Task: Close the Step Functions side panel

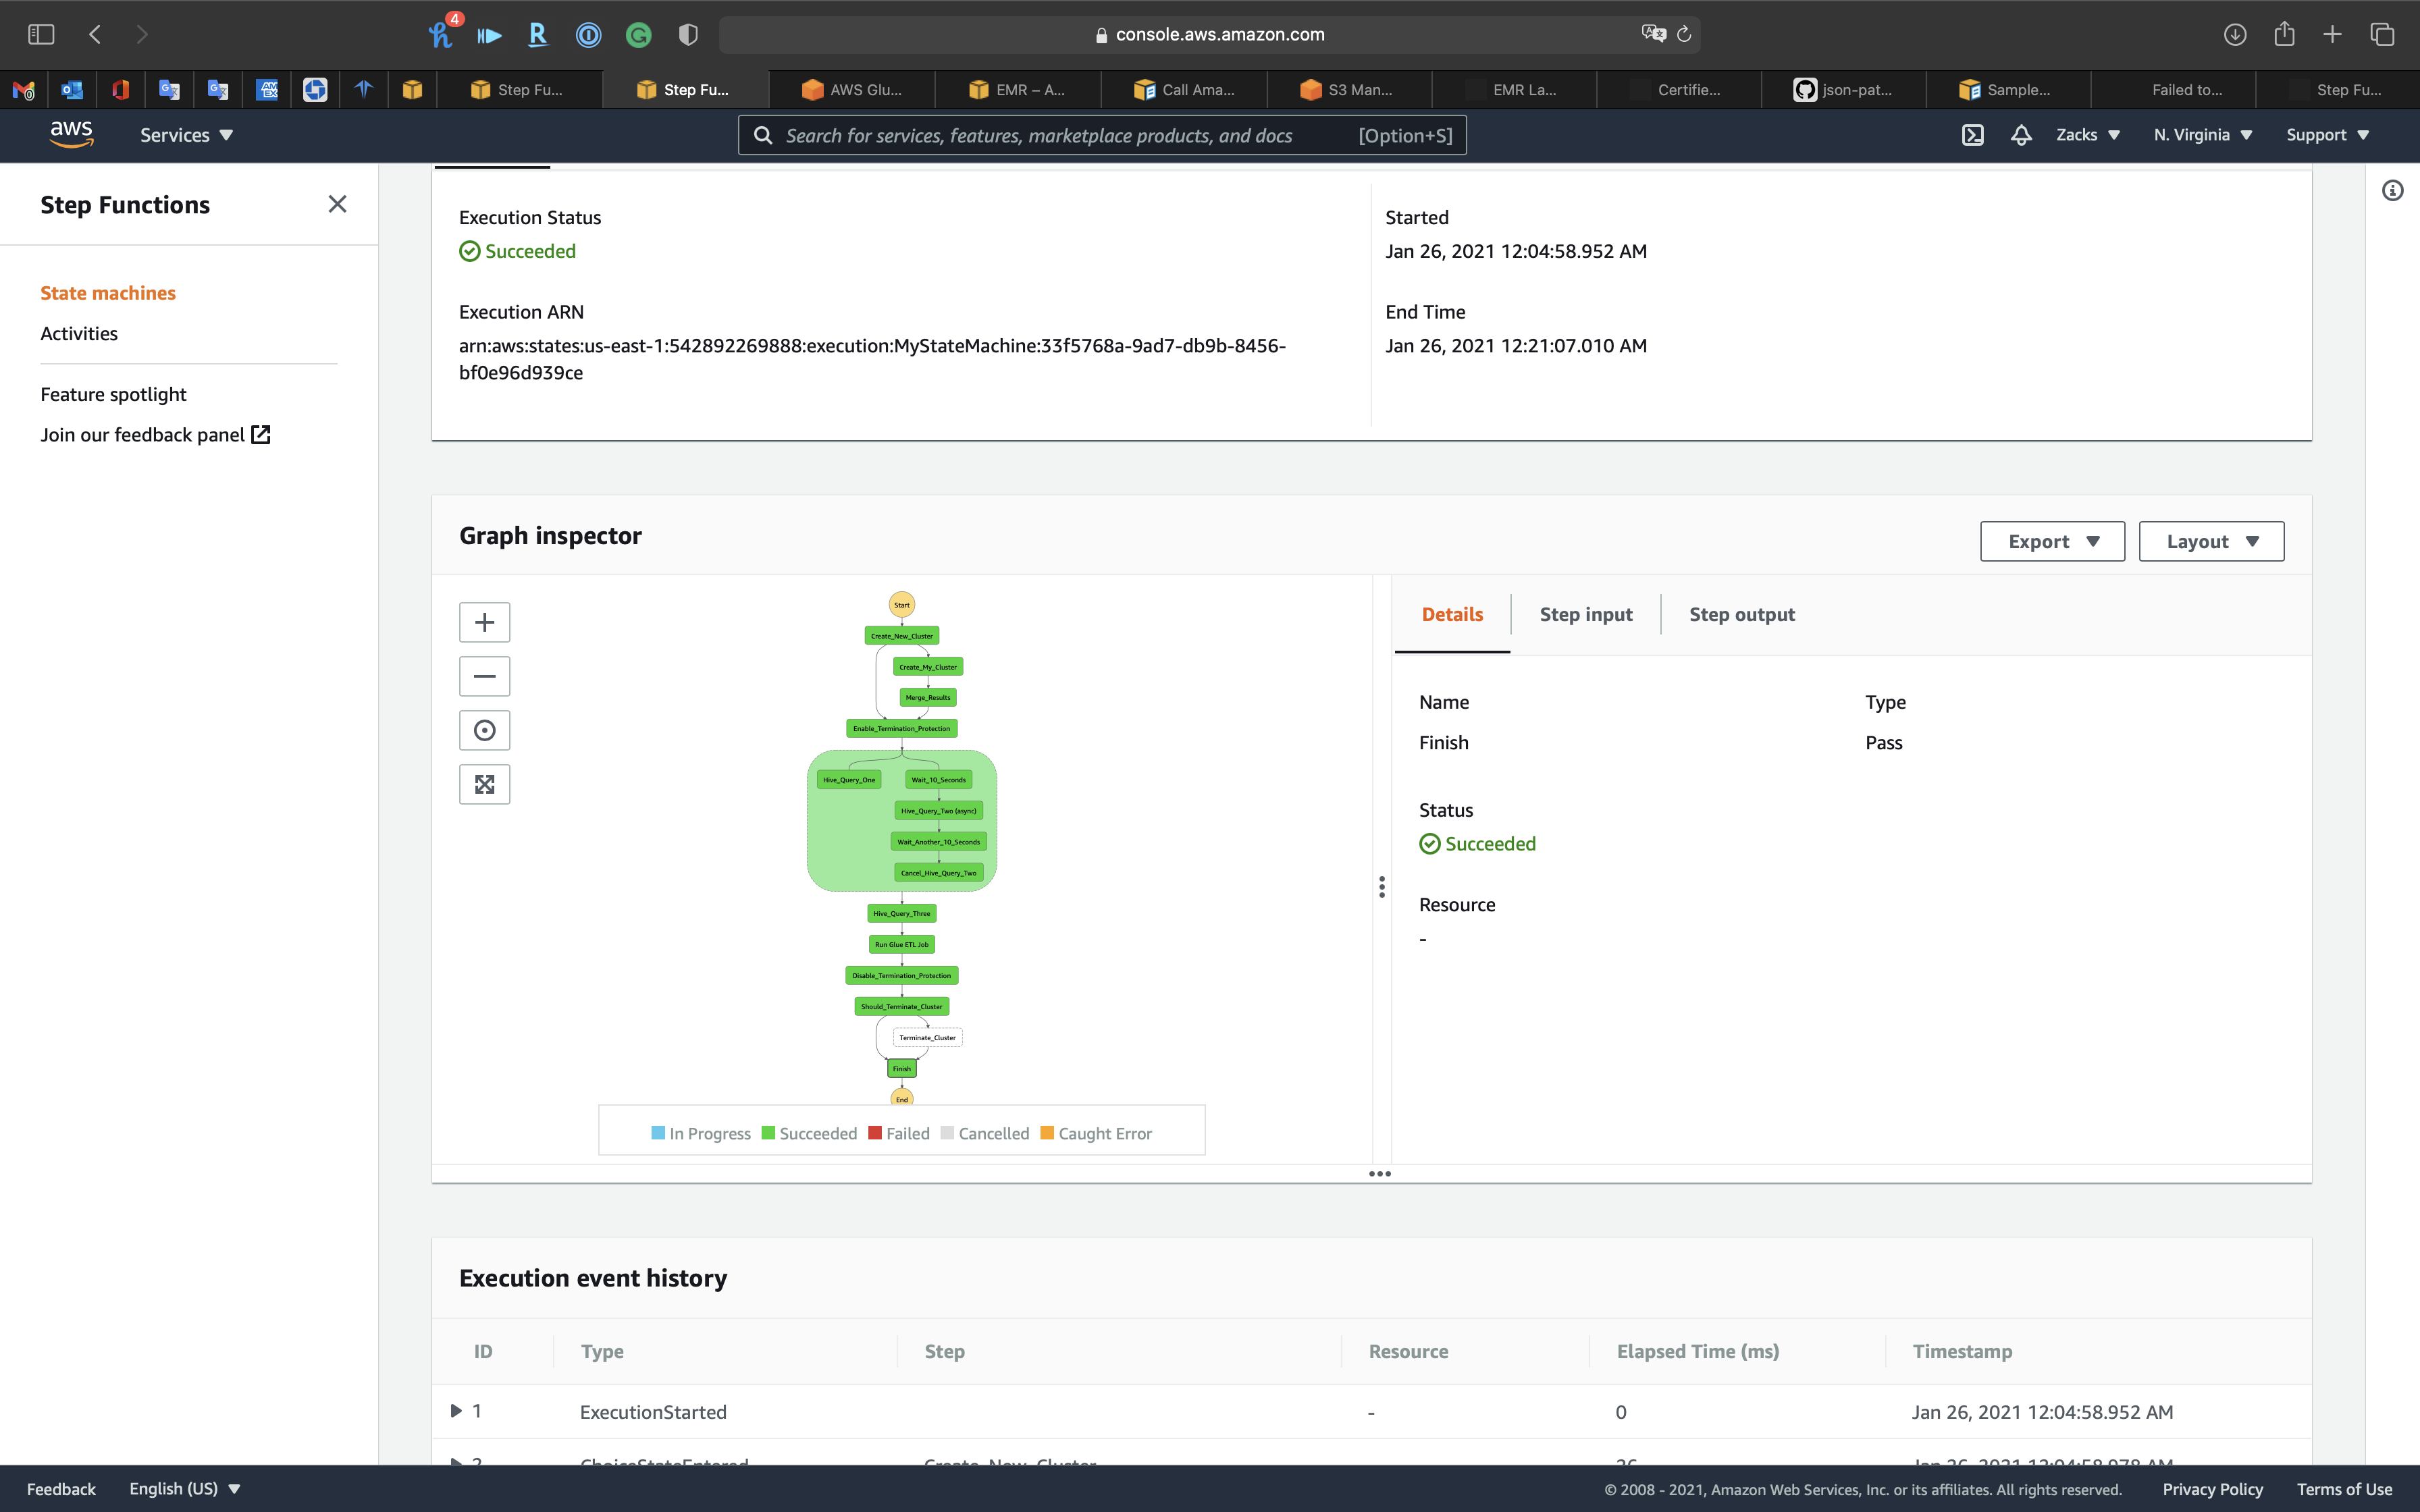Action: (x=337, y=204)
